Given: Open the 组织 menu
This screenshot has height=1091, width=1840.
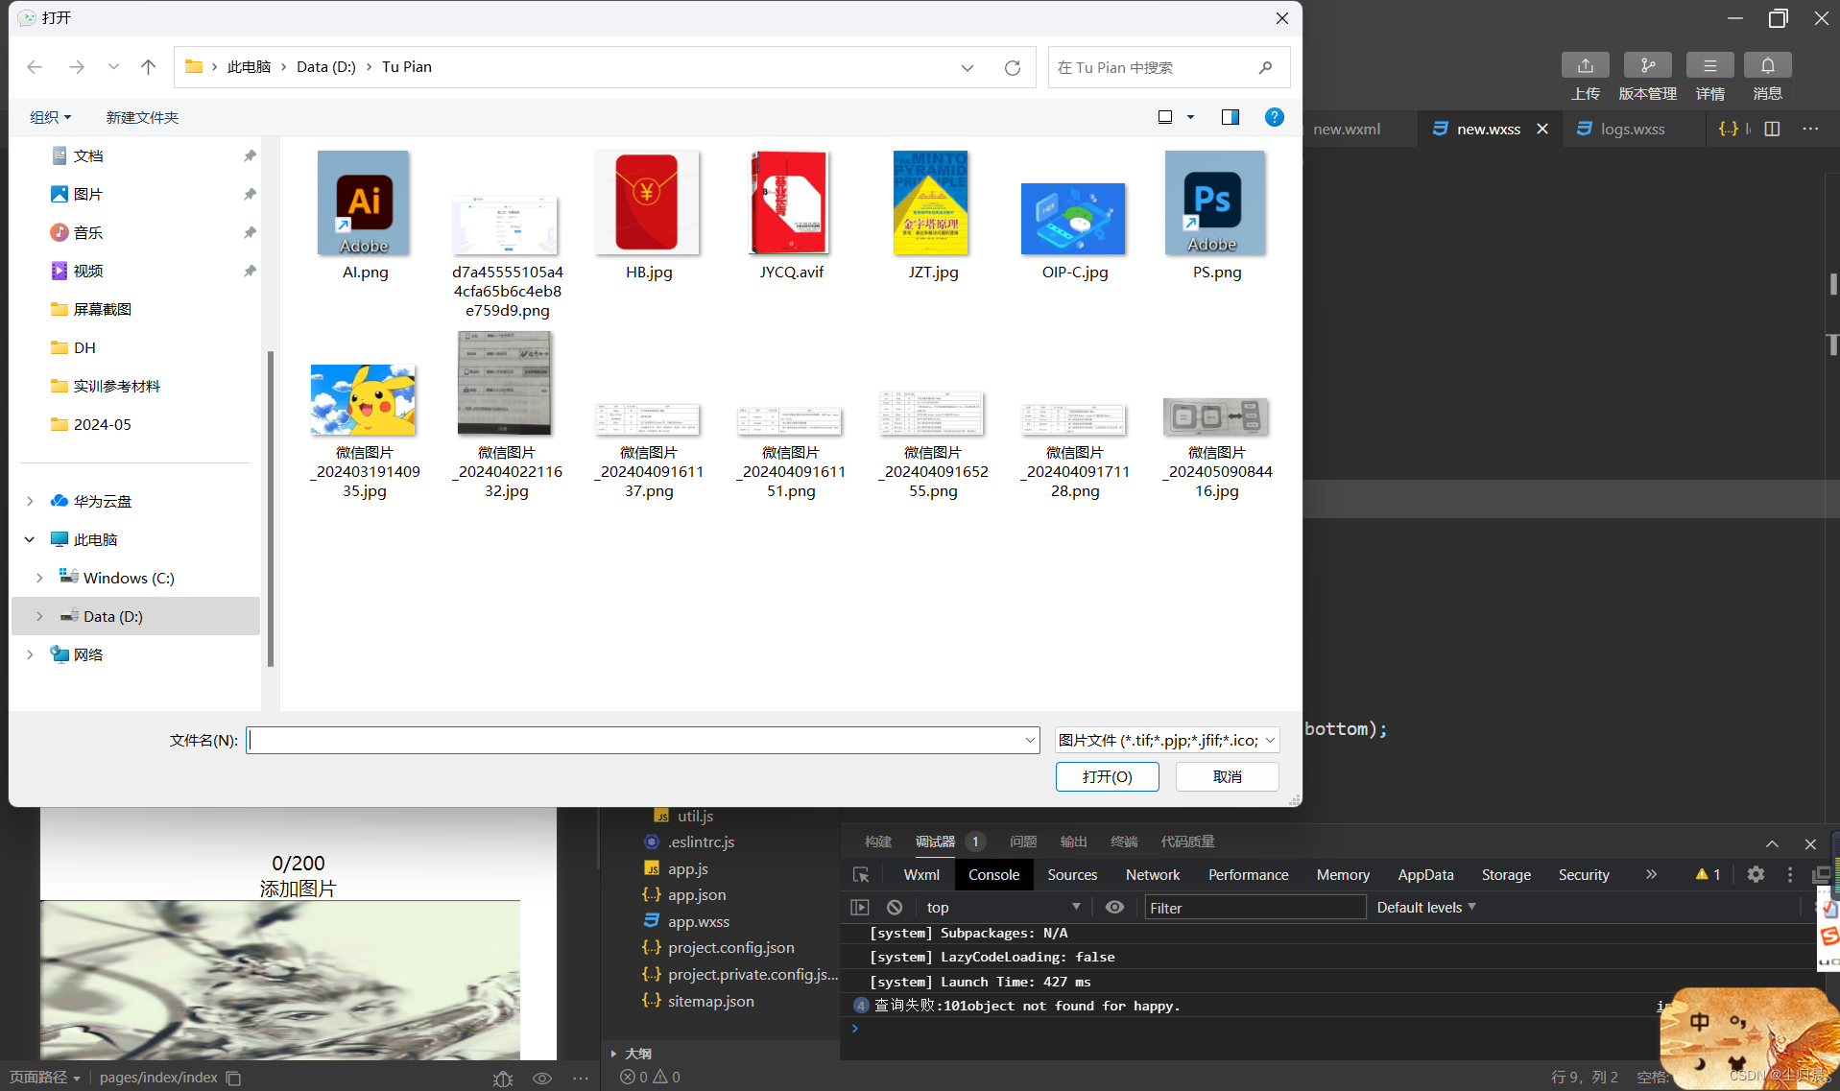Looking at the screenshot, I should 50,117.
